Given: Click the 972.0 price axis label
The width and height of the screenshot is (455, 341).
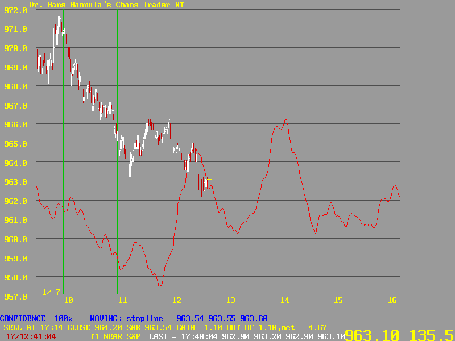Looking at the screenshot, I should click(x=15, y=10).
